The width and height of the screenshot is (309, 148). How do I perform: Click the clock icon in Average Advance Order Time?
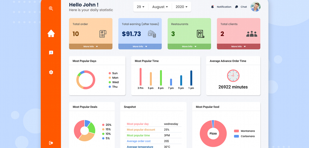click(x=233, y=76)
